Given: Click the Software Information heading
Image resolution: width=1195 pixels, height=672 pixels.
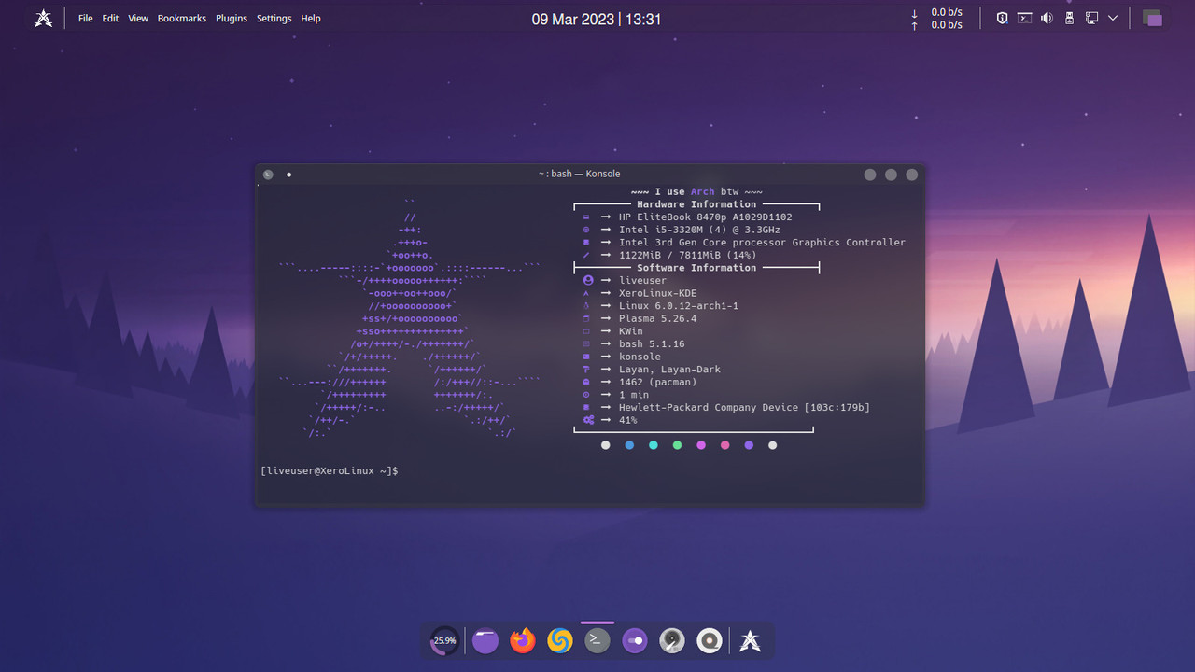Looking at the screenshot, I should click(x=696, y=268).
